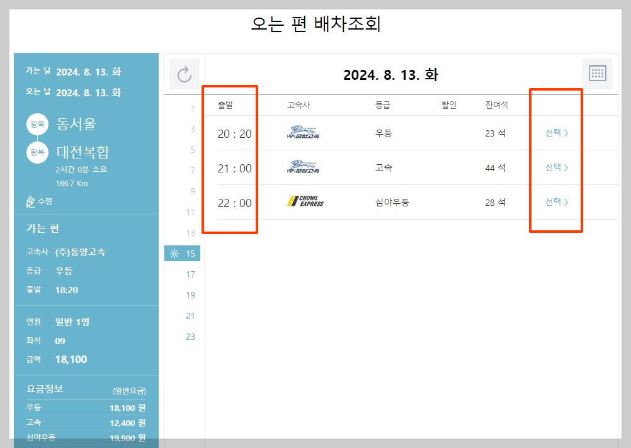Click the 왕복 badge beside 대전복합

(x=37, y=152)
